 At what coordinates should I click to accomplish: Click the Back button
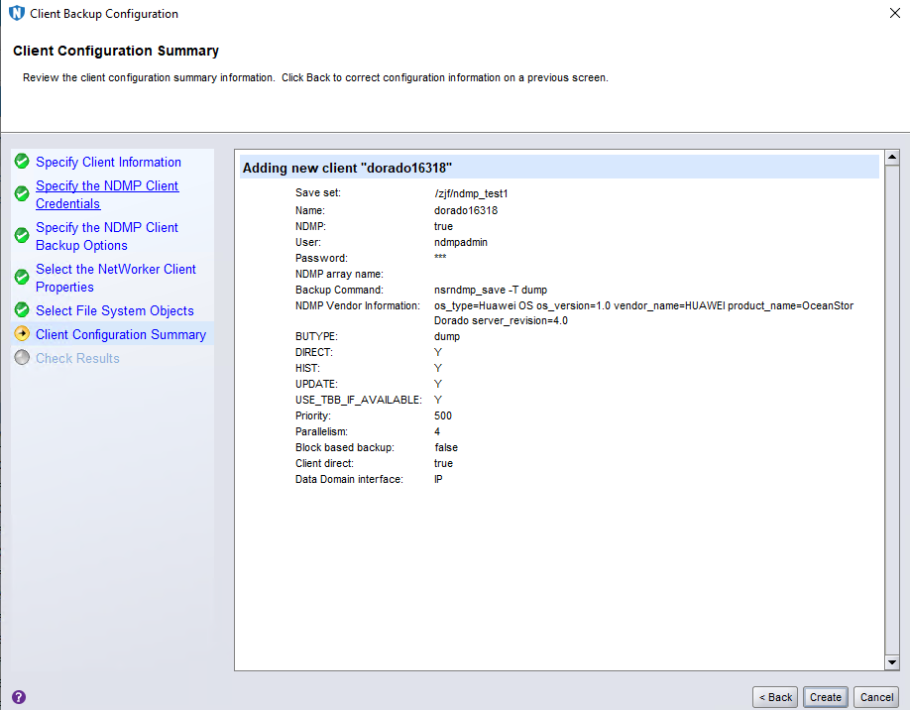click(775, 697)
